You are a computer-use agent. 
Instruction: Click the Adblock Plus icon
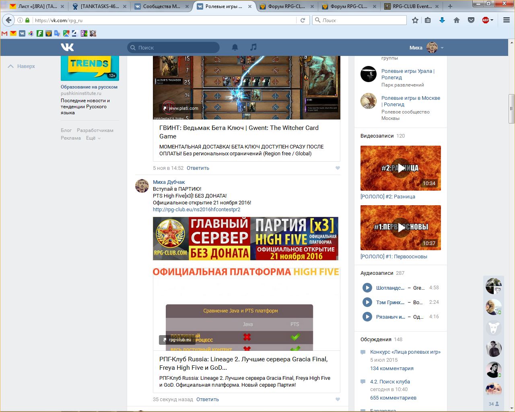(486, 20)
